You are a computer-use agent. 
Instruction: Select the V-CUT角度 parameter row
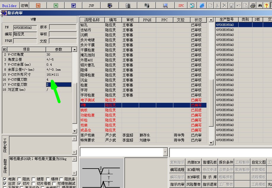tap(37, 55)
